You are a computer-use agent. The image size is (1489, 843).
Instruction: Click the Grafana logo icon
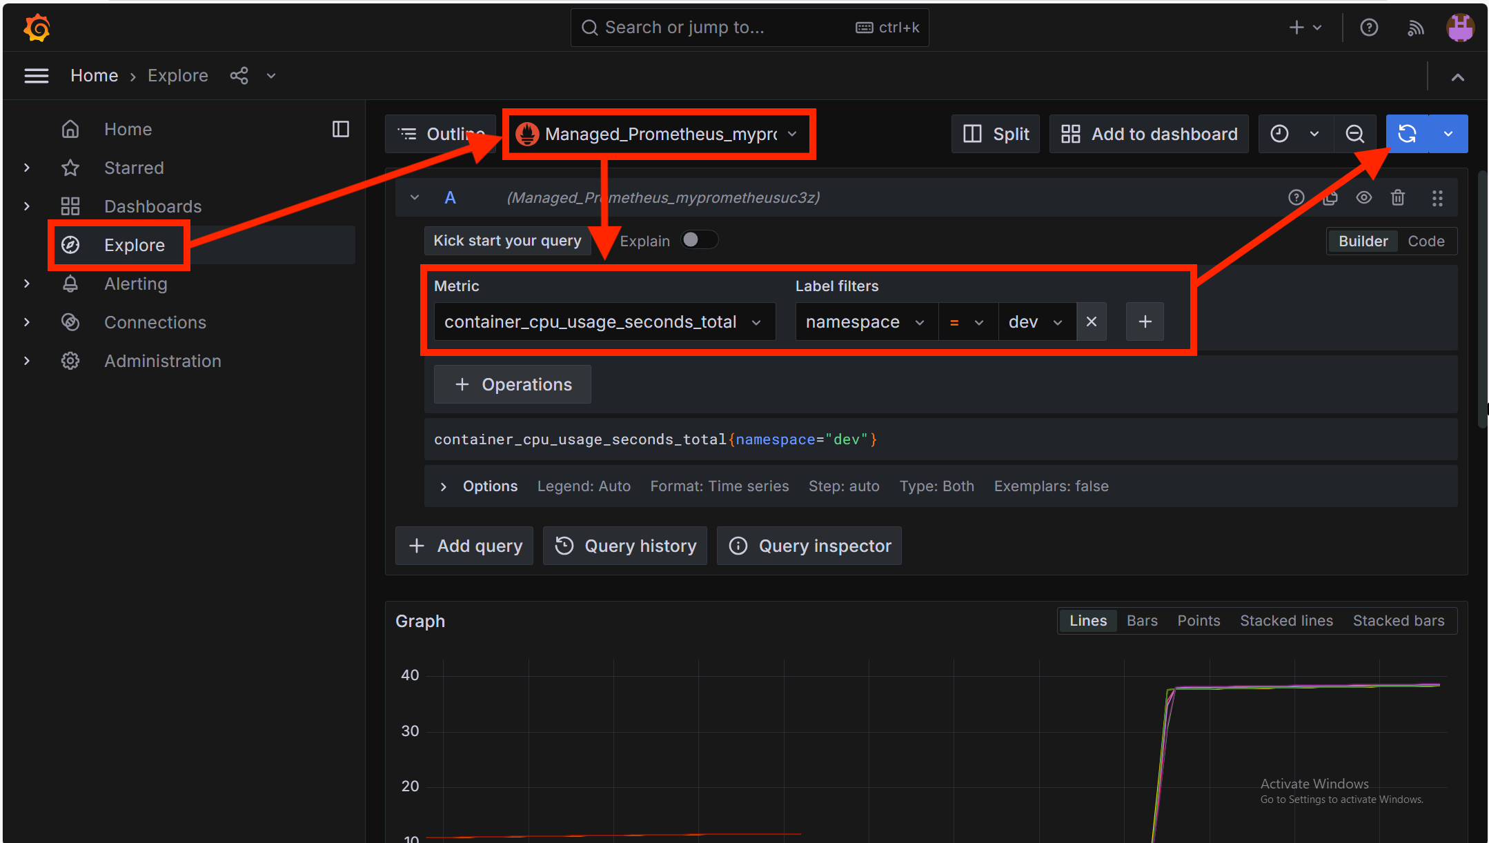tap(37, 28)
